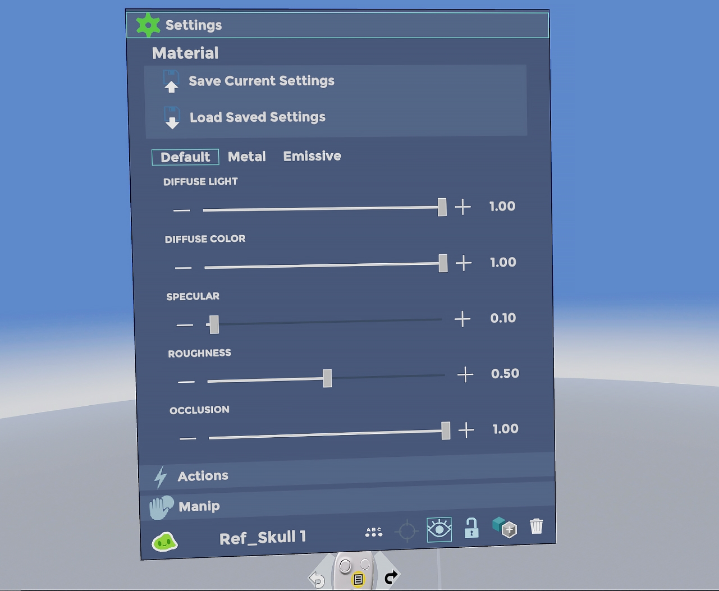Toggle the padlock lock icon

471,528
